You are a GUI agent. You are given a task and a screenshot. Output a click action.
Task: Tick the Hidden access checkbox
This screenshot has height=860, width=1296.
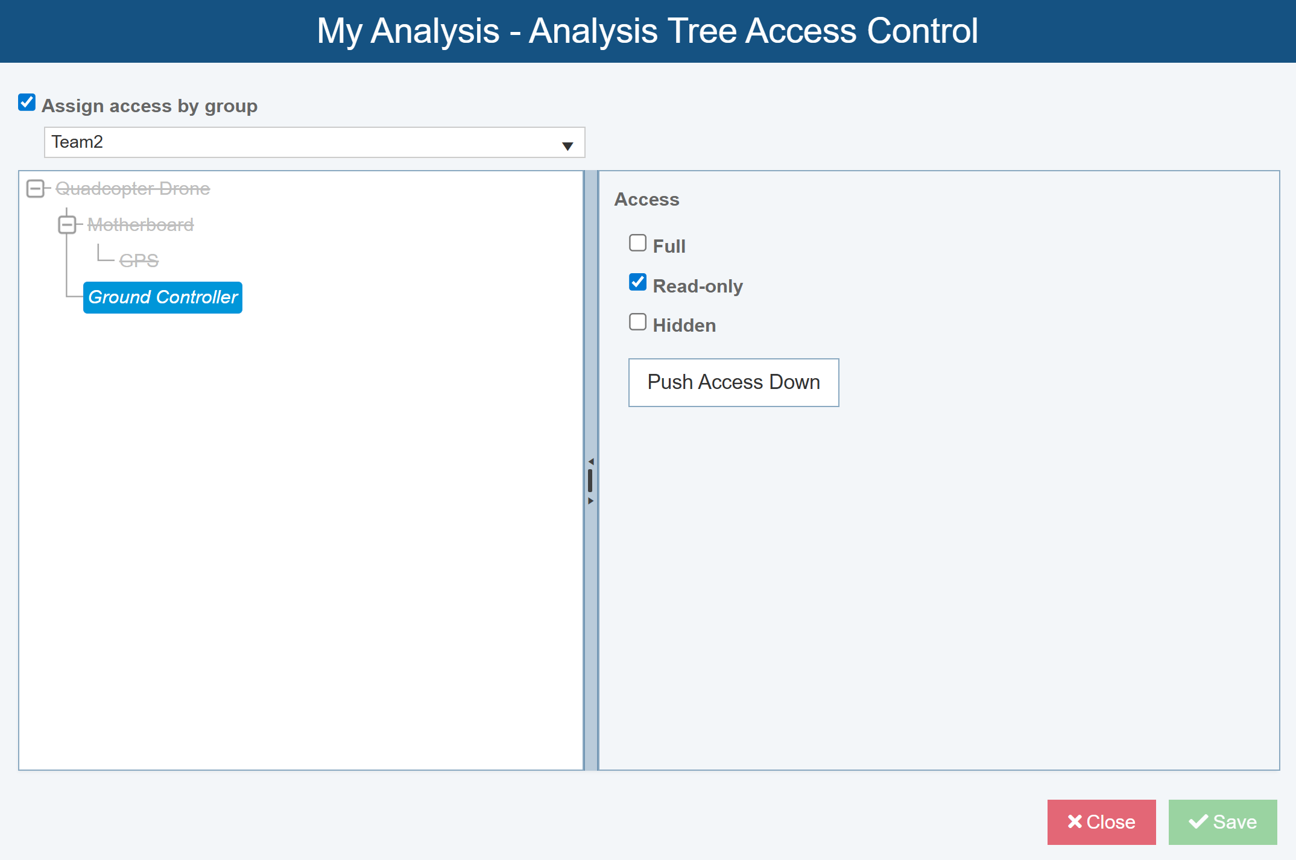[x=637, y=322]
